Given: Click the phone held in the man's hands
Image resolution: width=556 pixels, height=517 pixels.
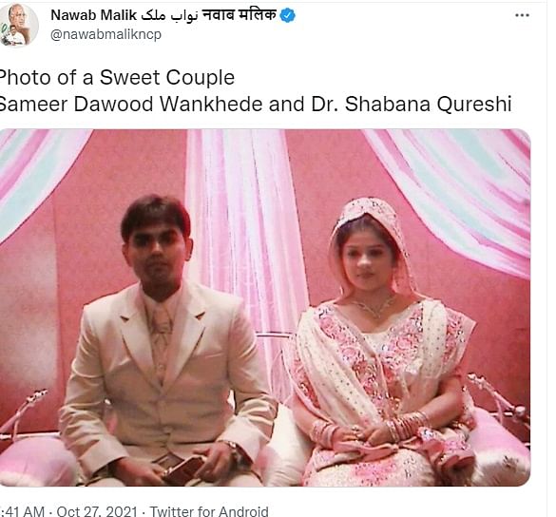Looking at the screenshot, I should point(185,469).
